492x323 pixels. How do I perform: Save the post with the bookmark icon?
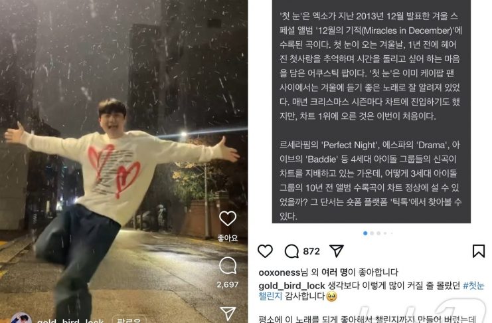point(479,251)
